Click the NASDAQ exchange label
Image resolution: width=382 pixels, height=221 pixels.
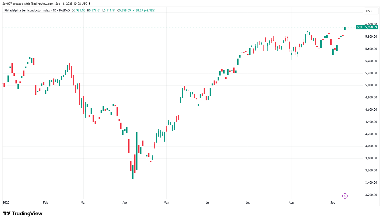(x=64, y=10)
